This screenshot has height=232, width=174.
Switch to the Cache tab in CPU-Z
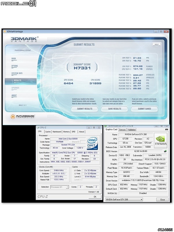[x=48, y=132]
